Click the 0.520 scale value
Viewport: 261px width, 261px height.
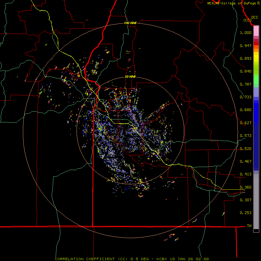click(x=246, y=149)
